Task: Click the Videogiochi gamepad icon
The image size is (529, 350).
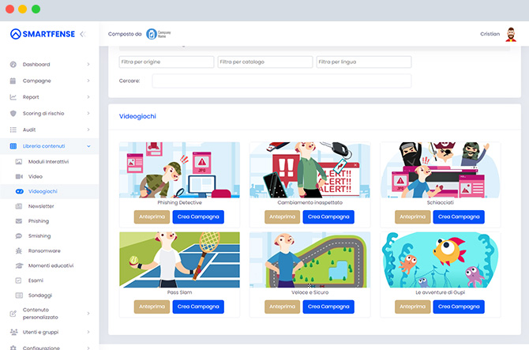Action: (x=20, y=191)
